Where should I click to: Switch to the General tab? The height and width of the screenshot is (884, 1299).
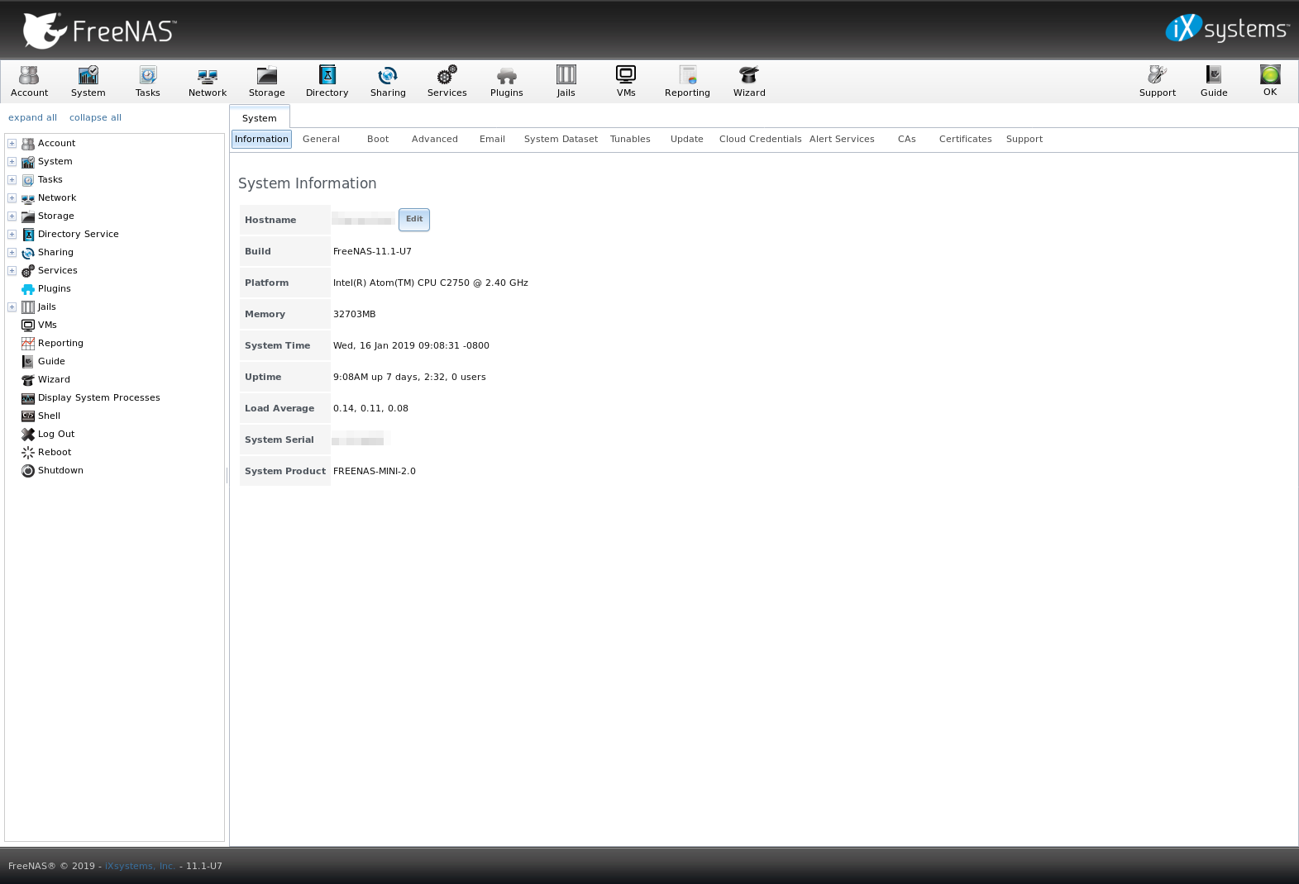pos(321,139)
